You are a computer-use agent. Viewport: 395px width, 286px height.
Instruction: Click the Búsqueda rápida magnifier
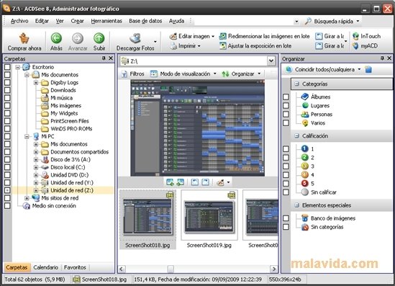(308, 21)
